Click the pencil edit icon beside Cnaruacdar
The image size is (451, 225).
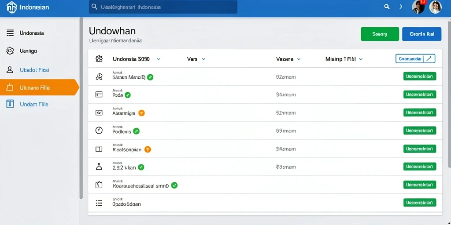429,58
